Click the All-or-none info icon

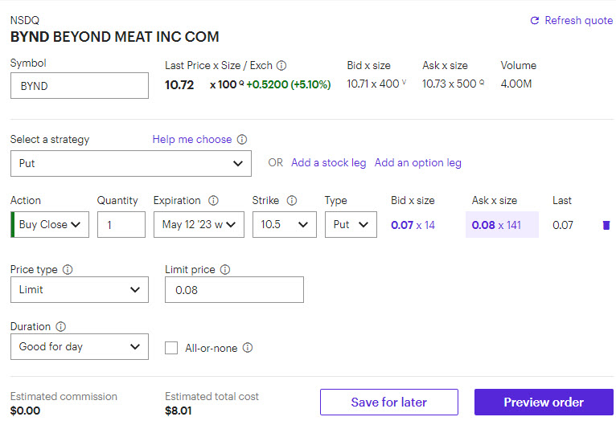click(248, 348)
